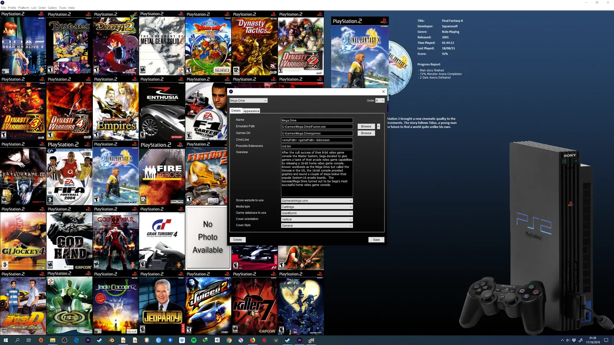The width and height of the screenshot is (614, 345).
Task: Select the Details tab
Action: [236, 110]
